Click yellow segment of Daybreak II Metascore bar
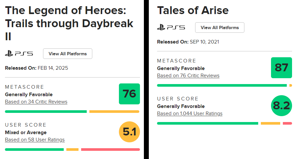 click(x=114, y=112)
